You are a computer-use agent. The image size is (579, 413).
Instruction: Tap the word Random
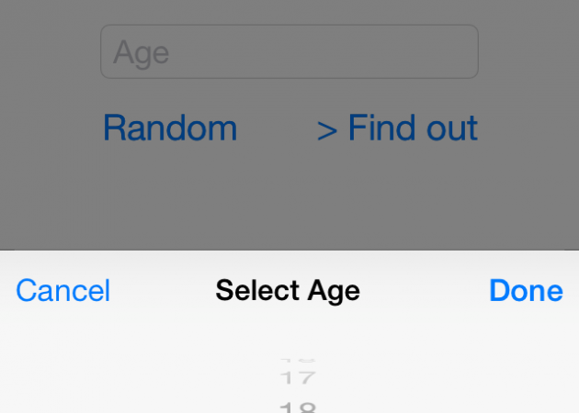click(170, 128)
